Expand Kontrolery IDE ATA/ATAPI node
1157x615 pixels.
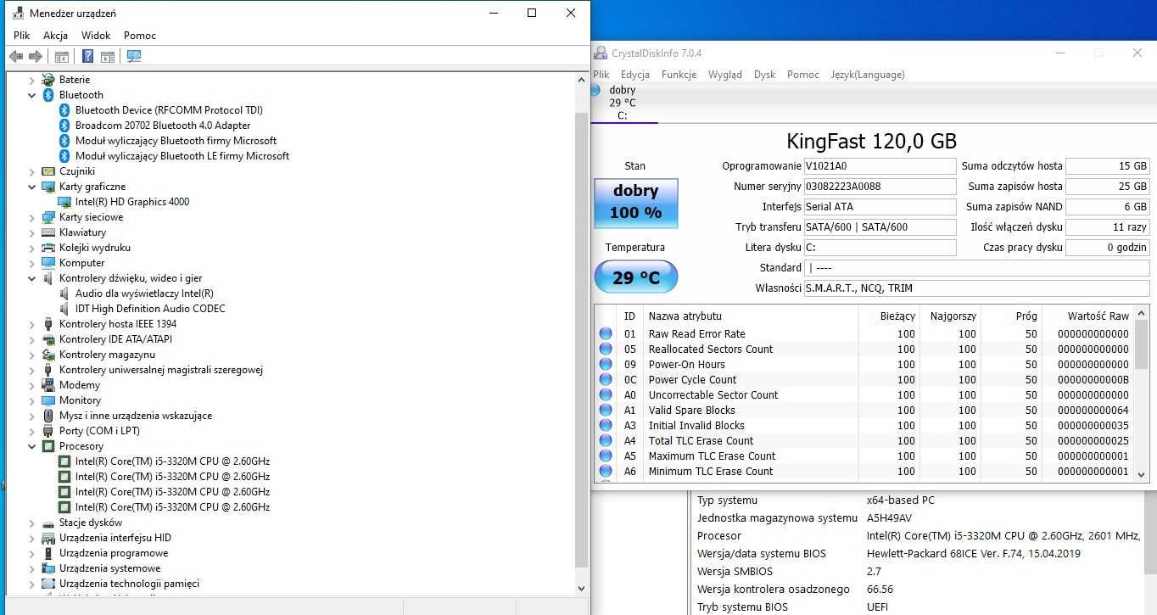tap(32, 339)
